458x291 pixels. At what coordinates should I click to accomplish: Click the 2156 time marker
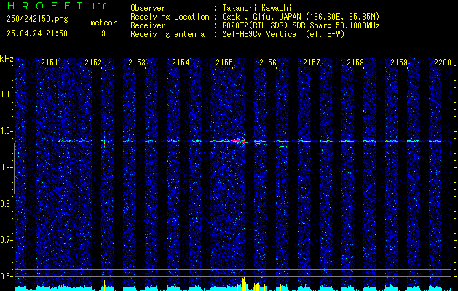click(268, 63)
